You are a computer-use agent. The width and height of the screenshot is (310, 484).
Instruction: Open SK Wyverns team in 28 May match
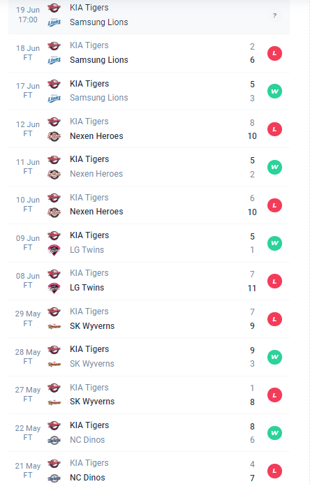point(92,364)
